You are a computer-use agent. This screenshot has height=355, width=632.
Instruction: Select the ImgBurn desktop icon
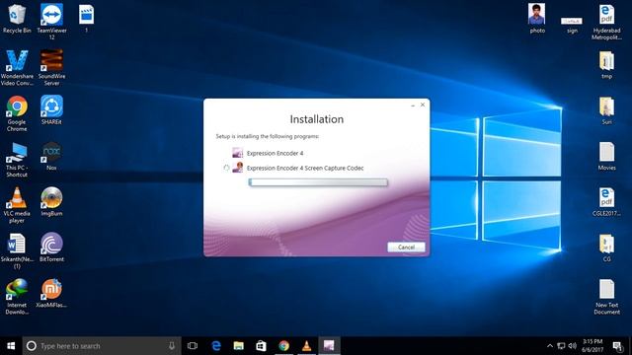pyautogui.click(x=51, y=201)
